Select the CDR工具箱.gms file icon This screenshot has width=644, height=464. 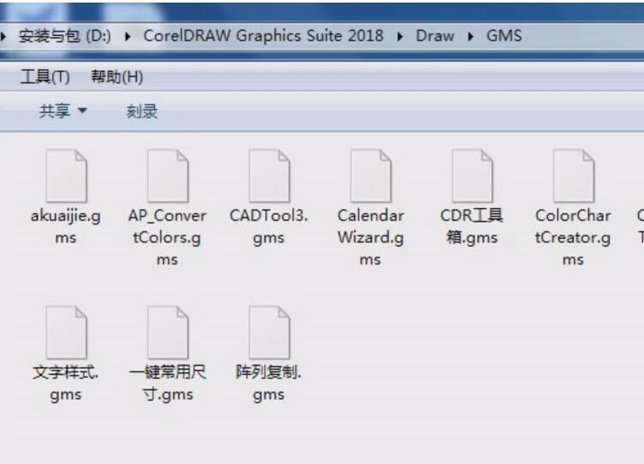(x=473, y=175)
